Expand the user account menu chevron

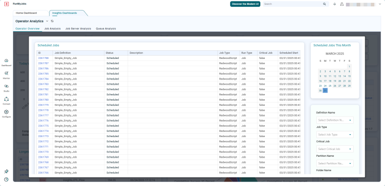(x=380, y=4)
